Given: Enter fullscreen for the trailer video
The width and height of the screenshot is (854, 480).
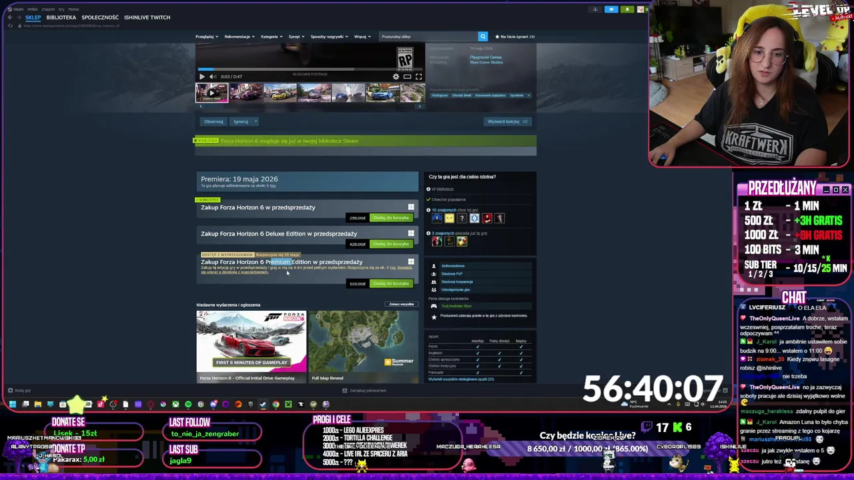Looking at the screenshot, I should (418, 77).
